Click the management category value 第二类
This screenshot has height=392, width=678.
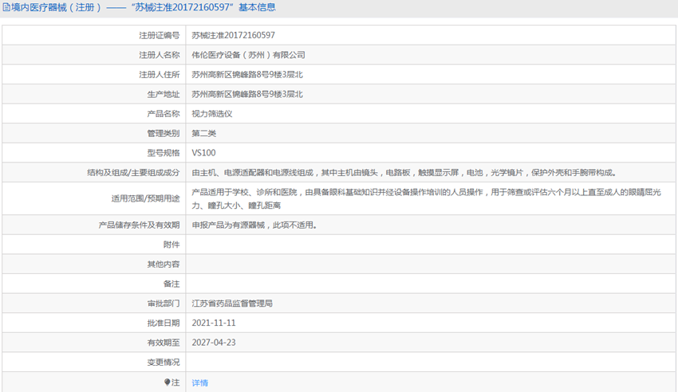(x=203, y=133)
